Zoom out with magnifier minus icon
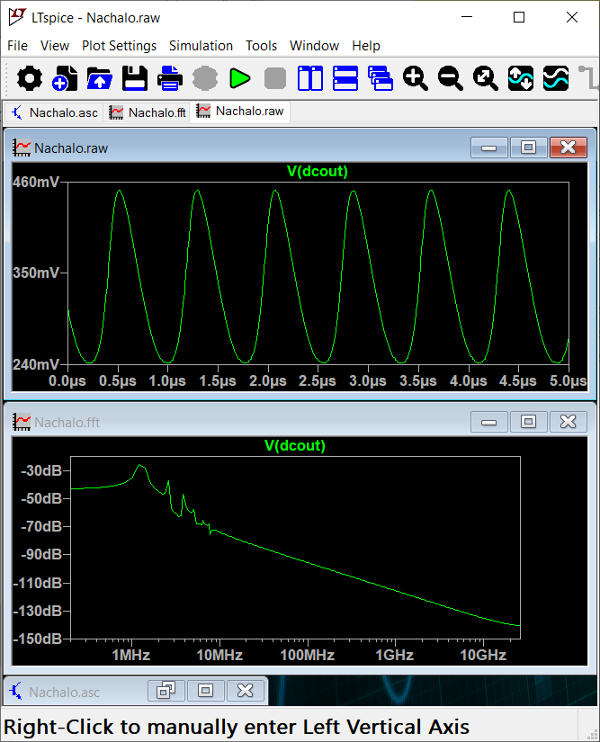 point(451,78)
